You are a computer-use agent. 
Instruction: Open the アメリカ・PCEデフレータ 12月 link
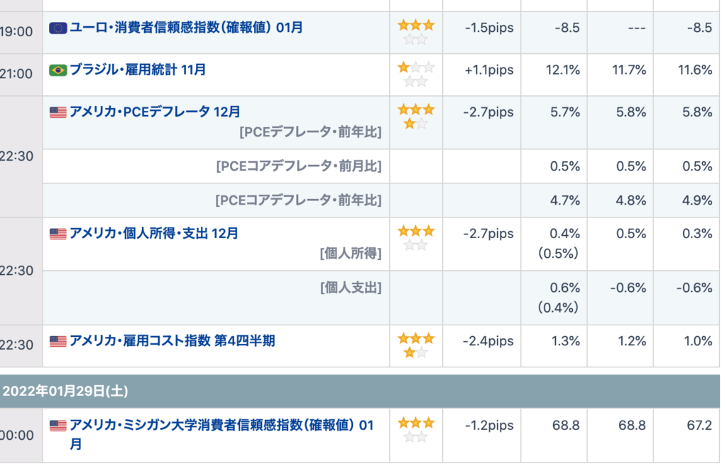pyautogui.click(x=155, y=112)
